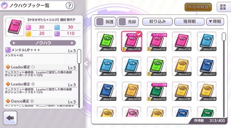This screenshot has height=128, width=231.
Task: Open the help question mark icon
Action: (69, 5)
